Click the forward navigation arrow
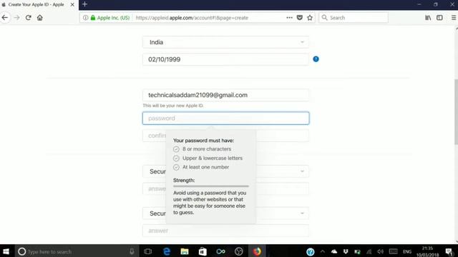 [16, 18]
